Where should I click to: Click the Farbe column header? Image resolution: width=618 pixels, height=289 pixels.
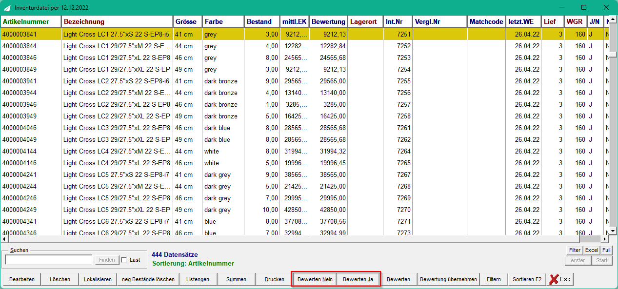(x=223, y=21)
